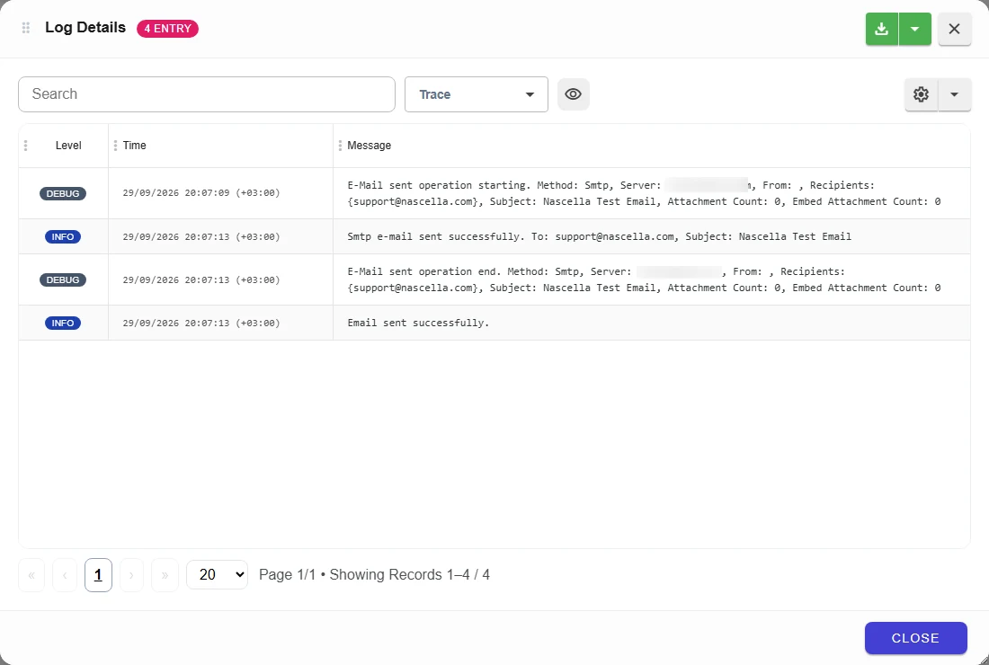The height and width of the screenshot is (665, 989).
Task: Click the Level column grip icon
Action: coord(25,146)
